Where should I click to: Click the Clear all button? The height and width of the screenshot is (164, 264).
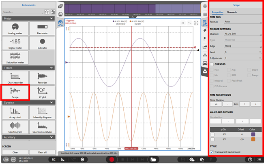42,152
